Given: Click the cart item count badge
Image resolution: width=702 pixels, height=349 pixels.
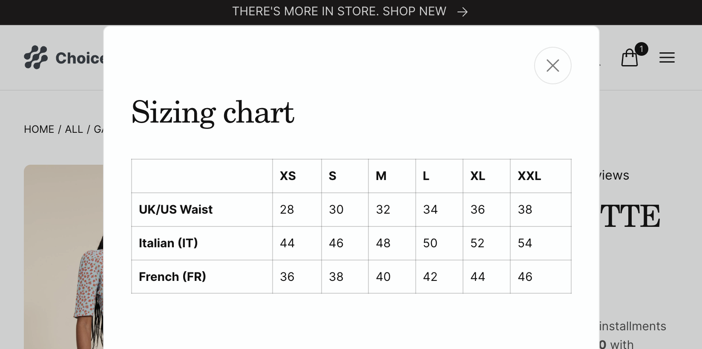Looking at the screenshot, I should tap(641, 49).
